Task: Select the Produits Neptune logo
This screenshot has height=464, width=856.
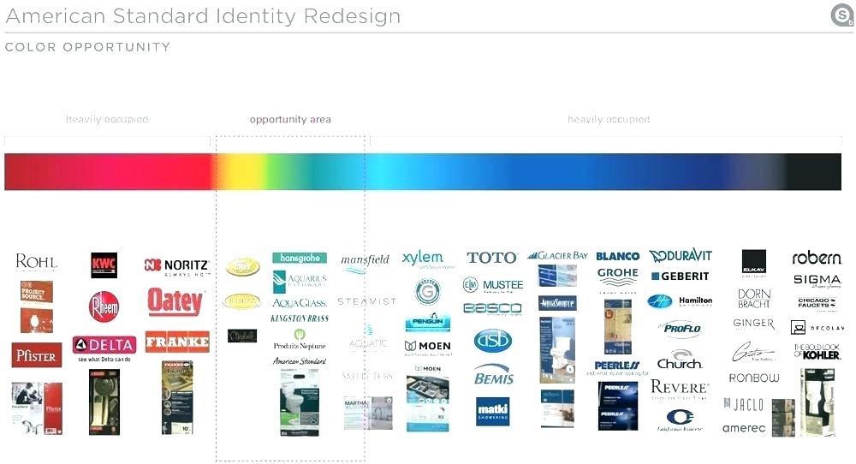Action: pos(299,340)
